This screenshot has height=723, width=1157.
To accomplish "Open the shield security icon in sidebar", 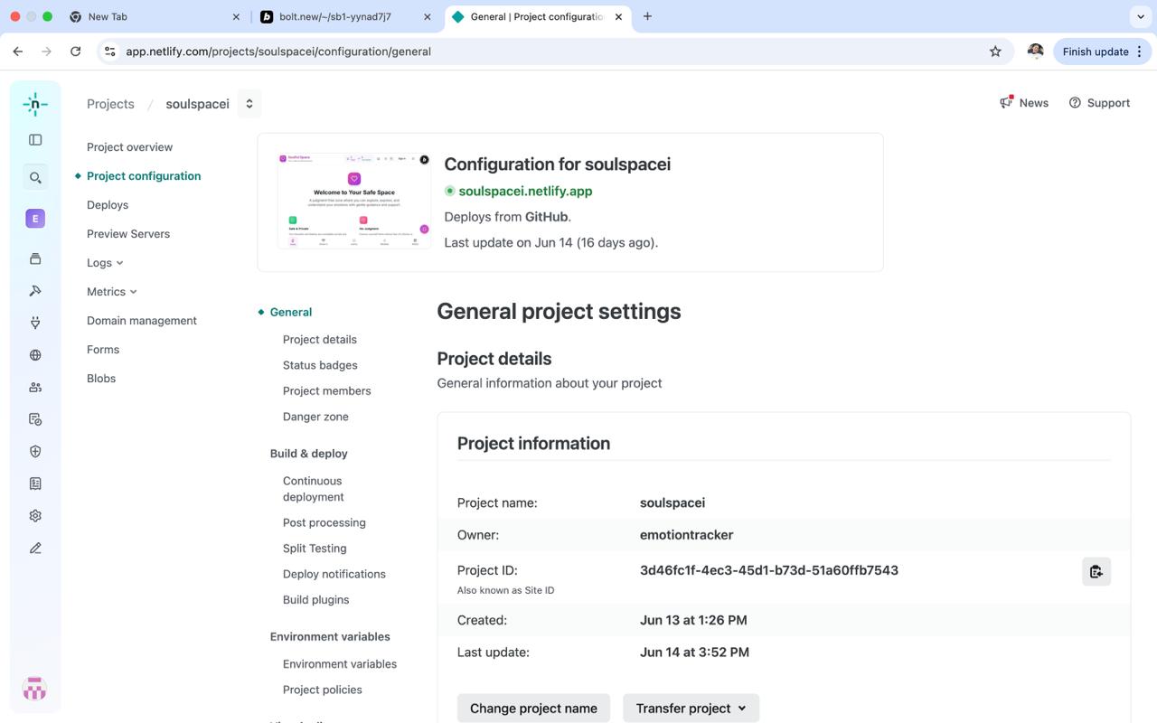I will point(35,451).
